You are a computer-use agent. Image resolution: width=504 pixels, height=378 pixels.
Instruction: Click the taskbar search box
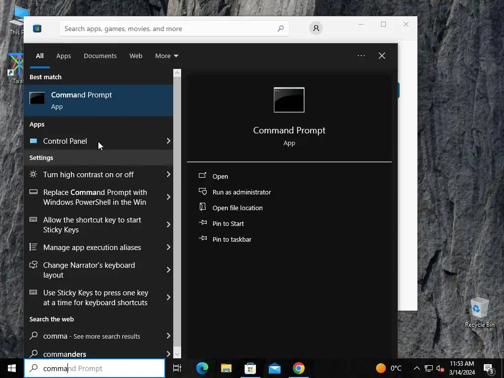94,368
